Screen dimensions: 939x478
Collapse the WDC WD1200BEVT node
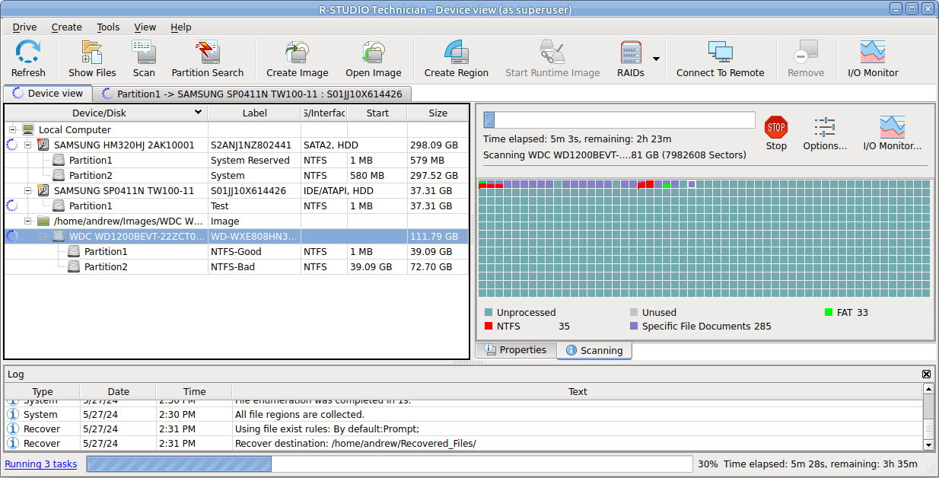coord(43,236)
